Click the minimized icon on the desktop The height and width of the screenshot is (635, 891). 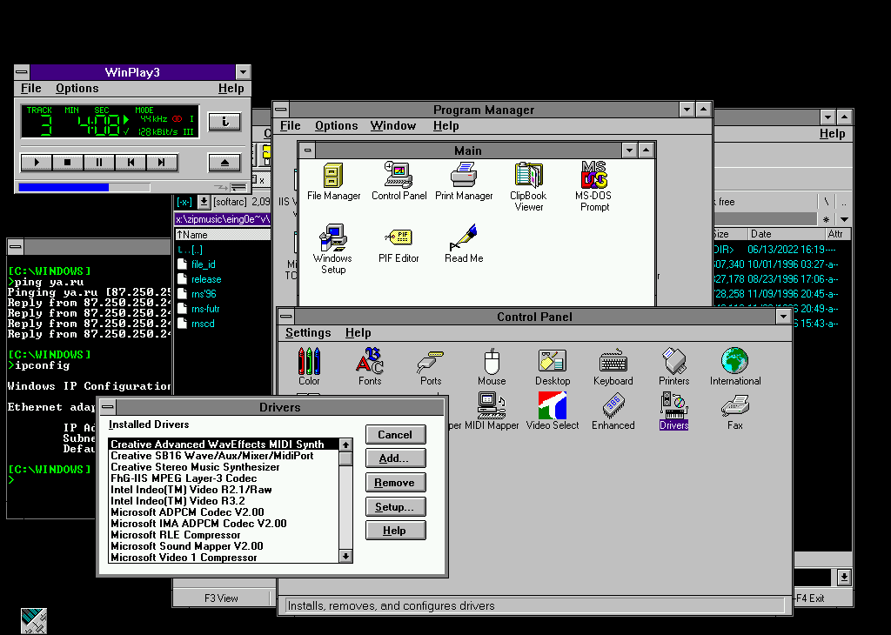[34, 621]
